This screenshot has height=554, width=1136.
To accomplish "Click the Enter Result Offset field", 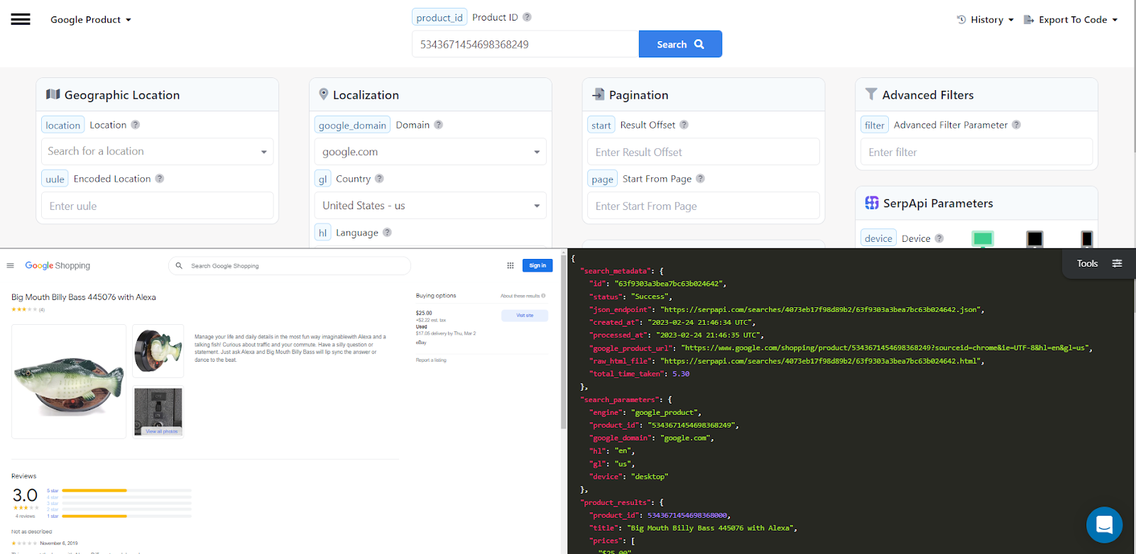I will [704, 152].
